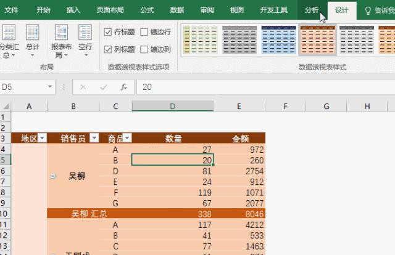Click the Name Box showing D5

(24, 87)
